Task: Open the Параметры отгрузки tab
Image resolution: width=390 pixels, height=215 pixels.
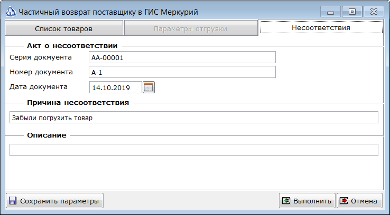Action: 191,29
